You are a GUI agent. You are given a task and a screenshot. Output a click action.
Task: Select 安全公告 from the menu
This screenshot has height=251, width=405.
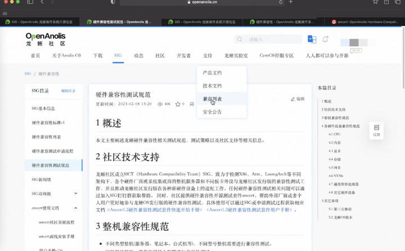[212, 112]
